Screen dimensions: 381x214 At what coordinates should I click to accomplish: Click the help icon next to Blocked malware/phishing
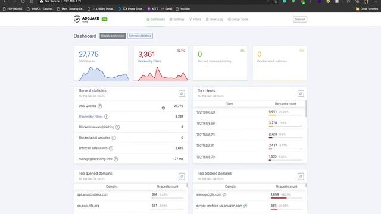pyautogui.click(x=118, y=127)
